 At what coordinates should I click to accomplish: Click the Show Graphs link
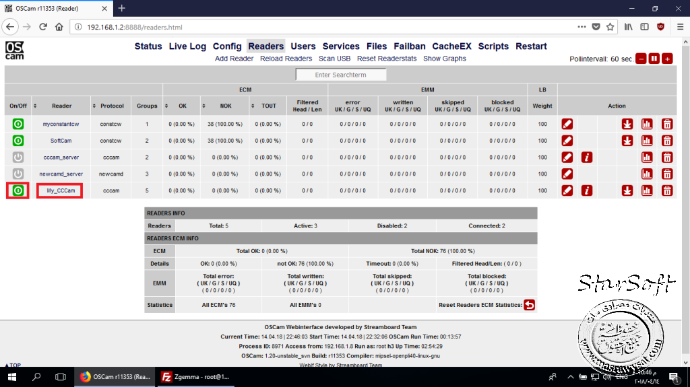445,59
